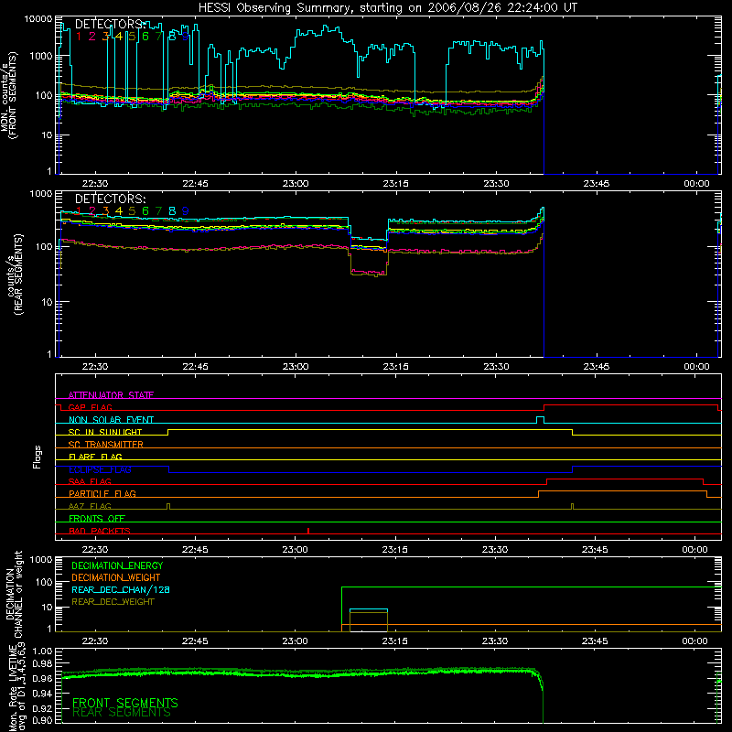Select the 0.94 tick label on the livetime axis
Screen dimensions: 732x732
42,694
